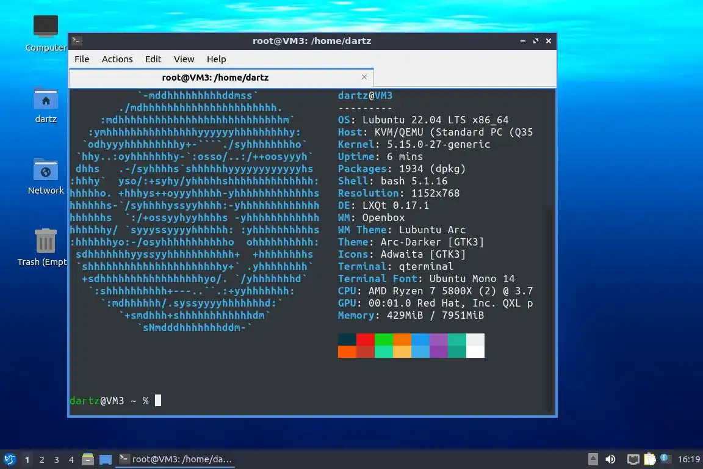Open the volume control tray icon
Image resolution: width=703 pixels, height=469 pixels.
[x=610, y=459]
